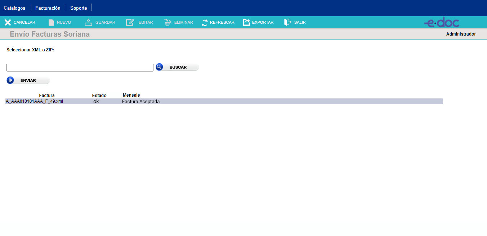
Task: Click the EDITAR toolbar label
Action: pyautogui.click(x=146, y=23)
